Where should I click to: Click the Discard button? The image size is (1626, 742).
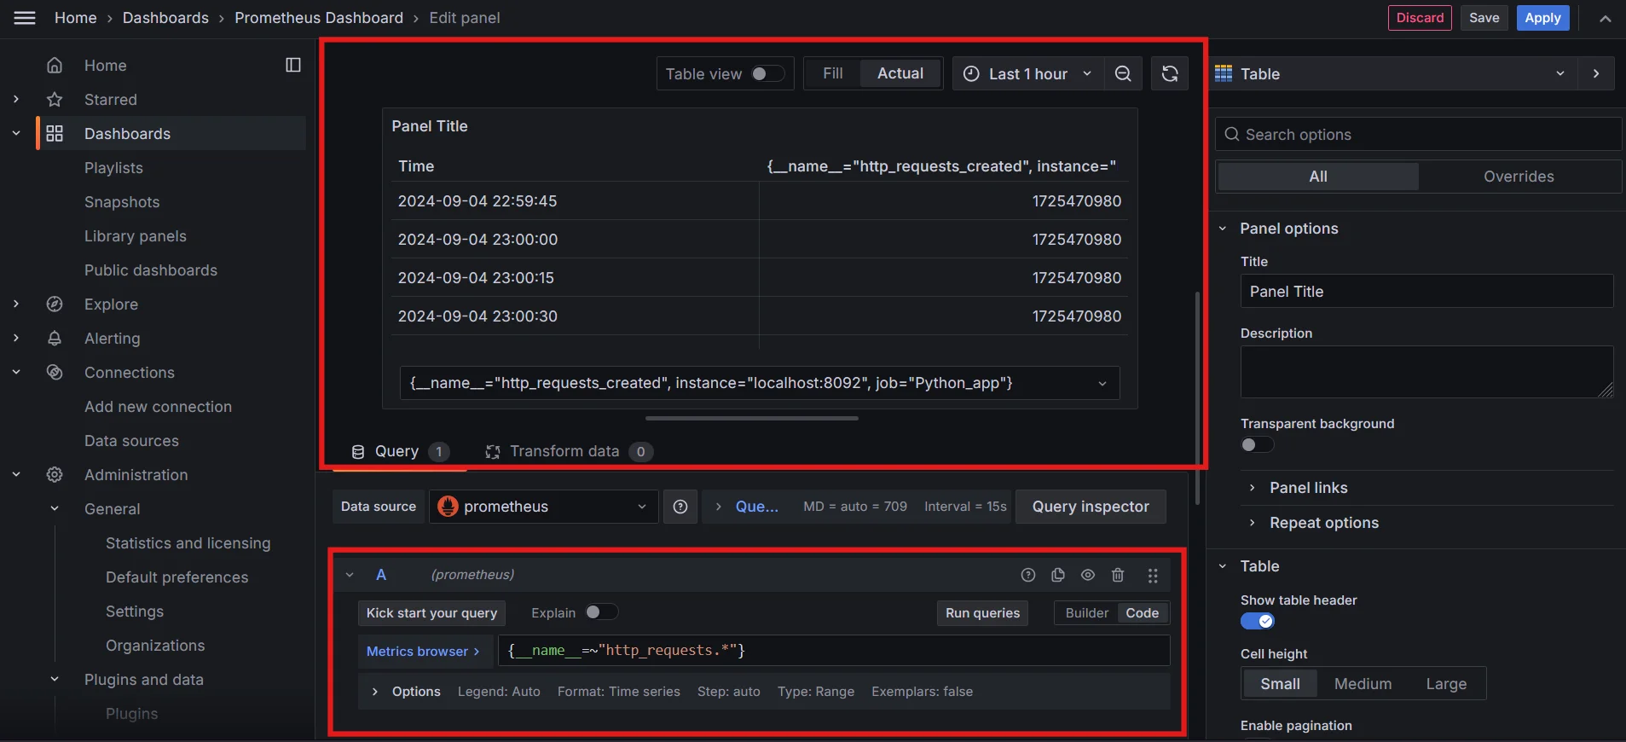click(1420, 18)
